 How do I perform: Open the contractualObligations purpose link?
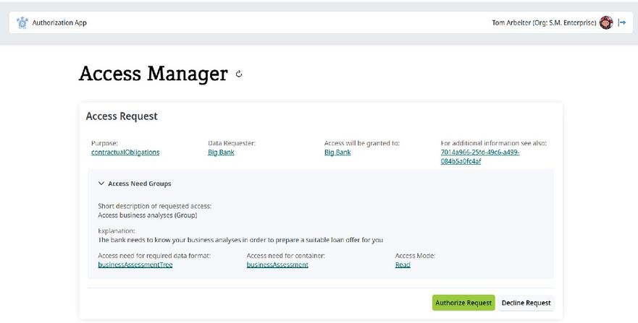pos(125,152)
